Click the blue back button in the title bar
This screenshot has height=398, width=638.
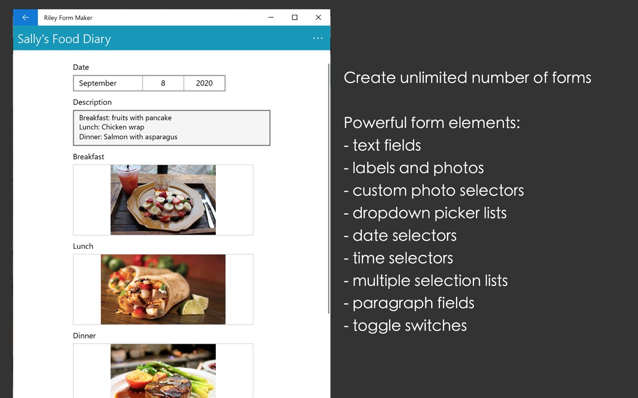pos(25,17)
